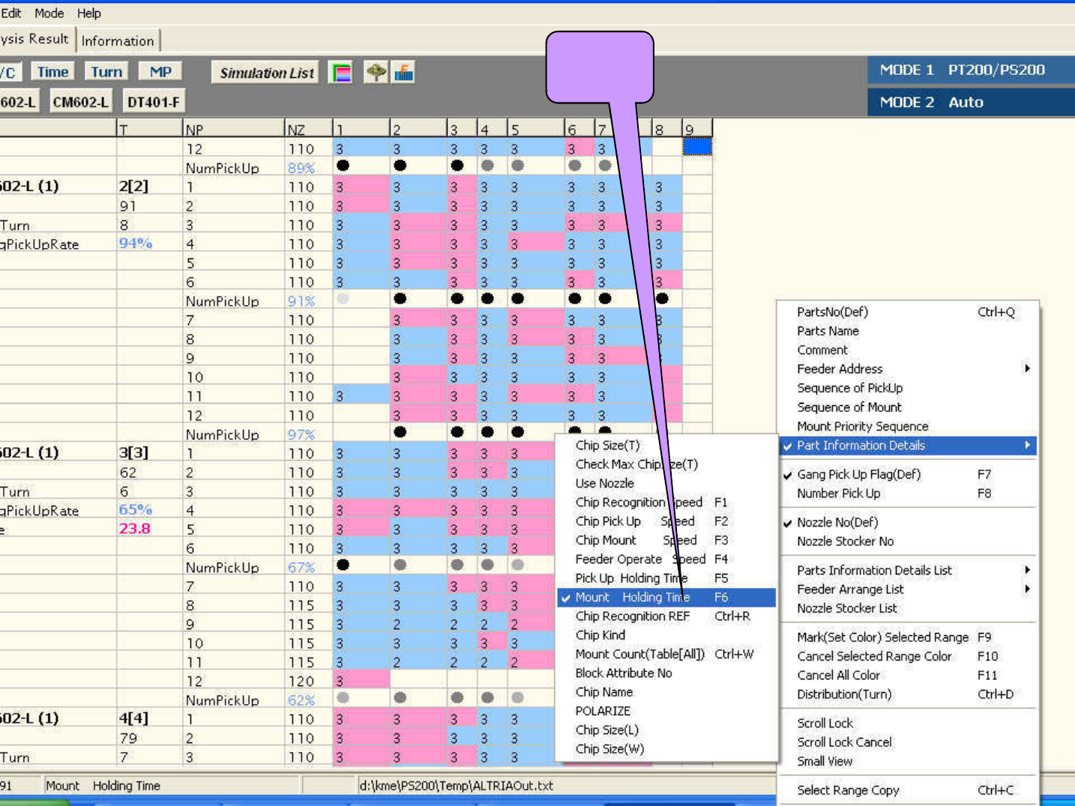Click the tree icon in toolbar
Image resolution: width=1075 pixels, height=806 pixels.
click(x=376, y=73)
